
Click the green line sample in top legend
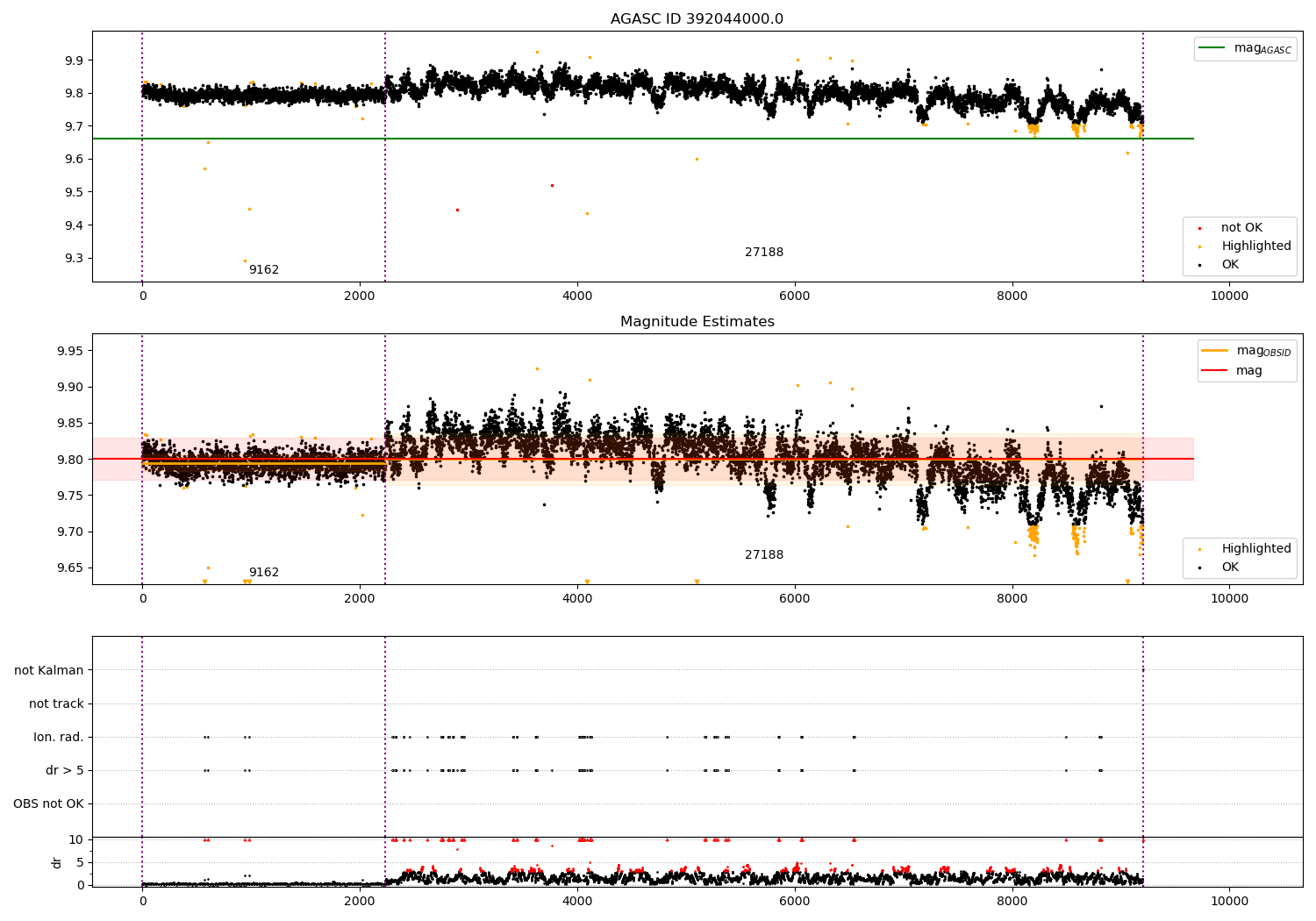point(1212,48)
